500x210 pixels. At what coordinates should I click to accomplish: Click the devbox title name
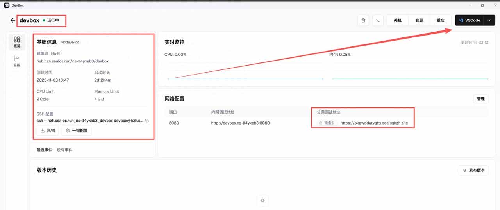29,20
